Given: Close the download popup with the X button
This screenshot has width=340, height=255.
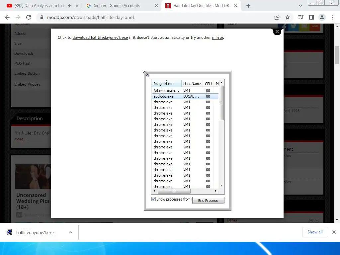Looking at the screenshot, I should tap(277, 32).
